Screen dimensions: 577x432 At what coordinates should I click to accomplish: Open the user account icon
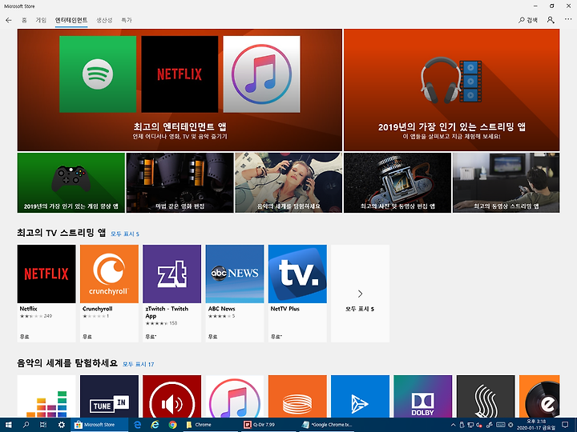point(551,20)
